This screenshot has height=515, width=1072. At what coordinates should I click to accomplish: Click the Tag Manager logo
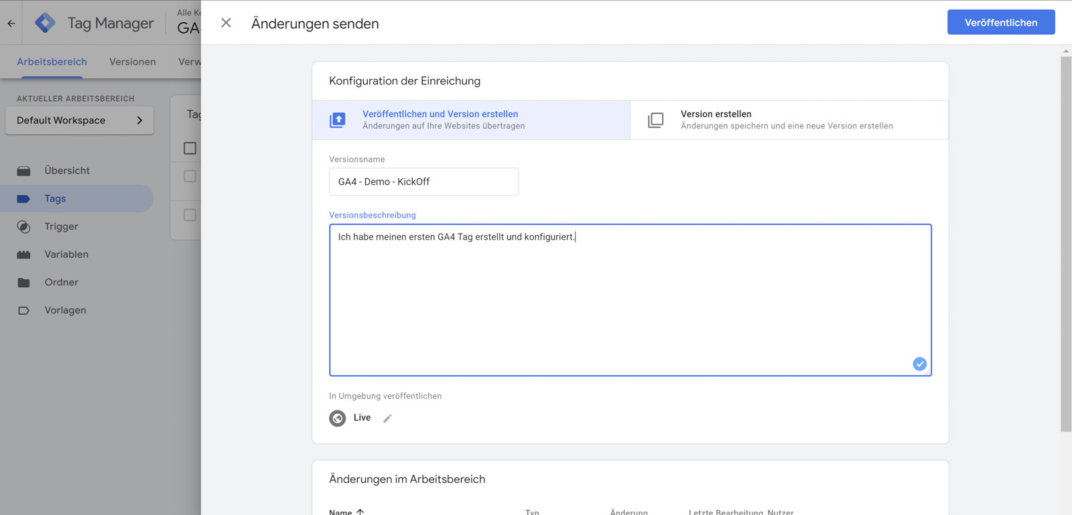click(x=45, y=23)
